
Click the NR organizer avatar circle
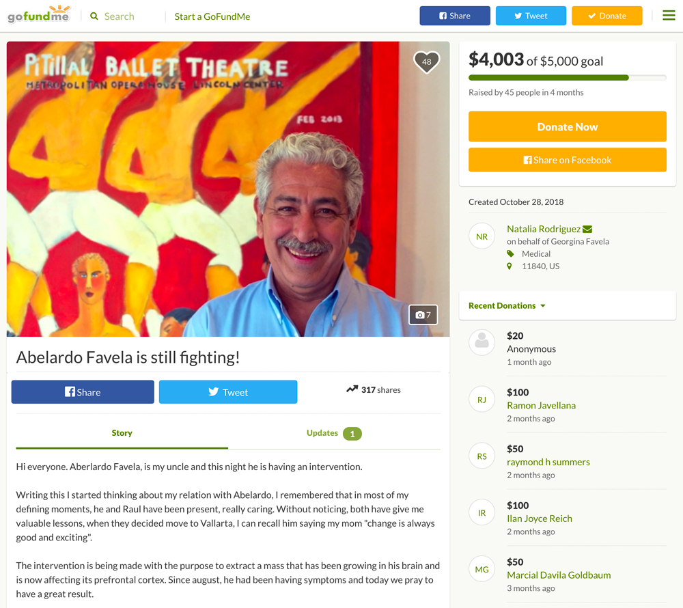point(482,236)
